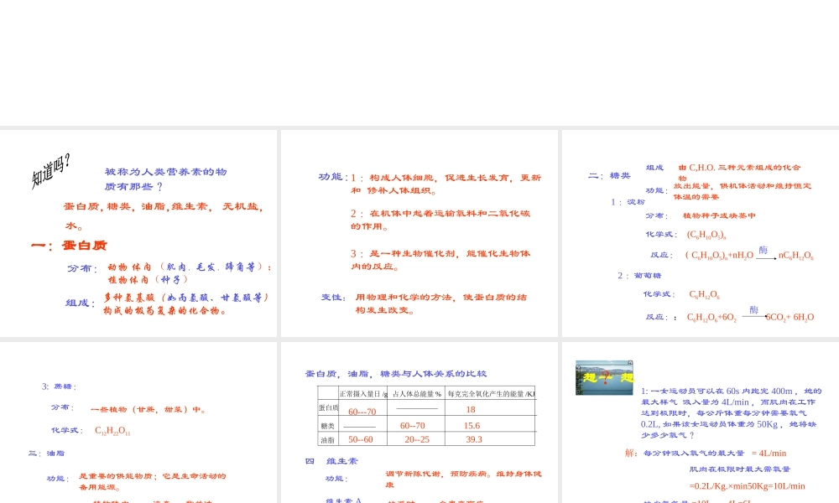Image resolution: width=839 pixels, height=503 pixels.
Task: Select text 一些植物(甘蔗,甜菜)中
Action: [149, 409]
